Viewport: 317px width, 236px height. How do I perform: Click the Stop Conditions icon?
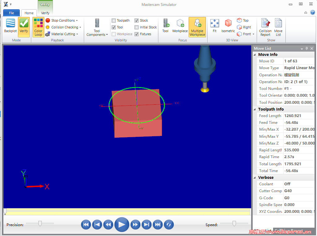click(x=48, y=20)
